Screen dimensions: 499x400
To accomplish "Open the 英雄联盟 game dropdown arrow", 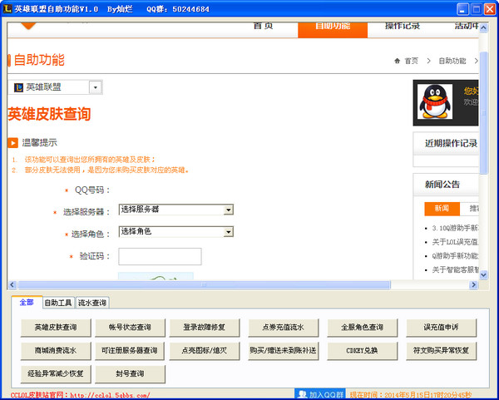I will [95, 87].
